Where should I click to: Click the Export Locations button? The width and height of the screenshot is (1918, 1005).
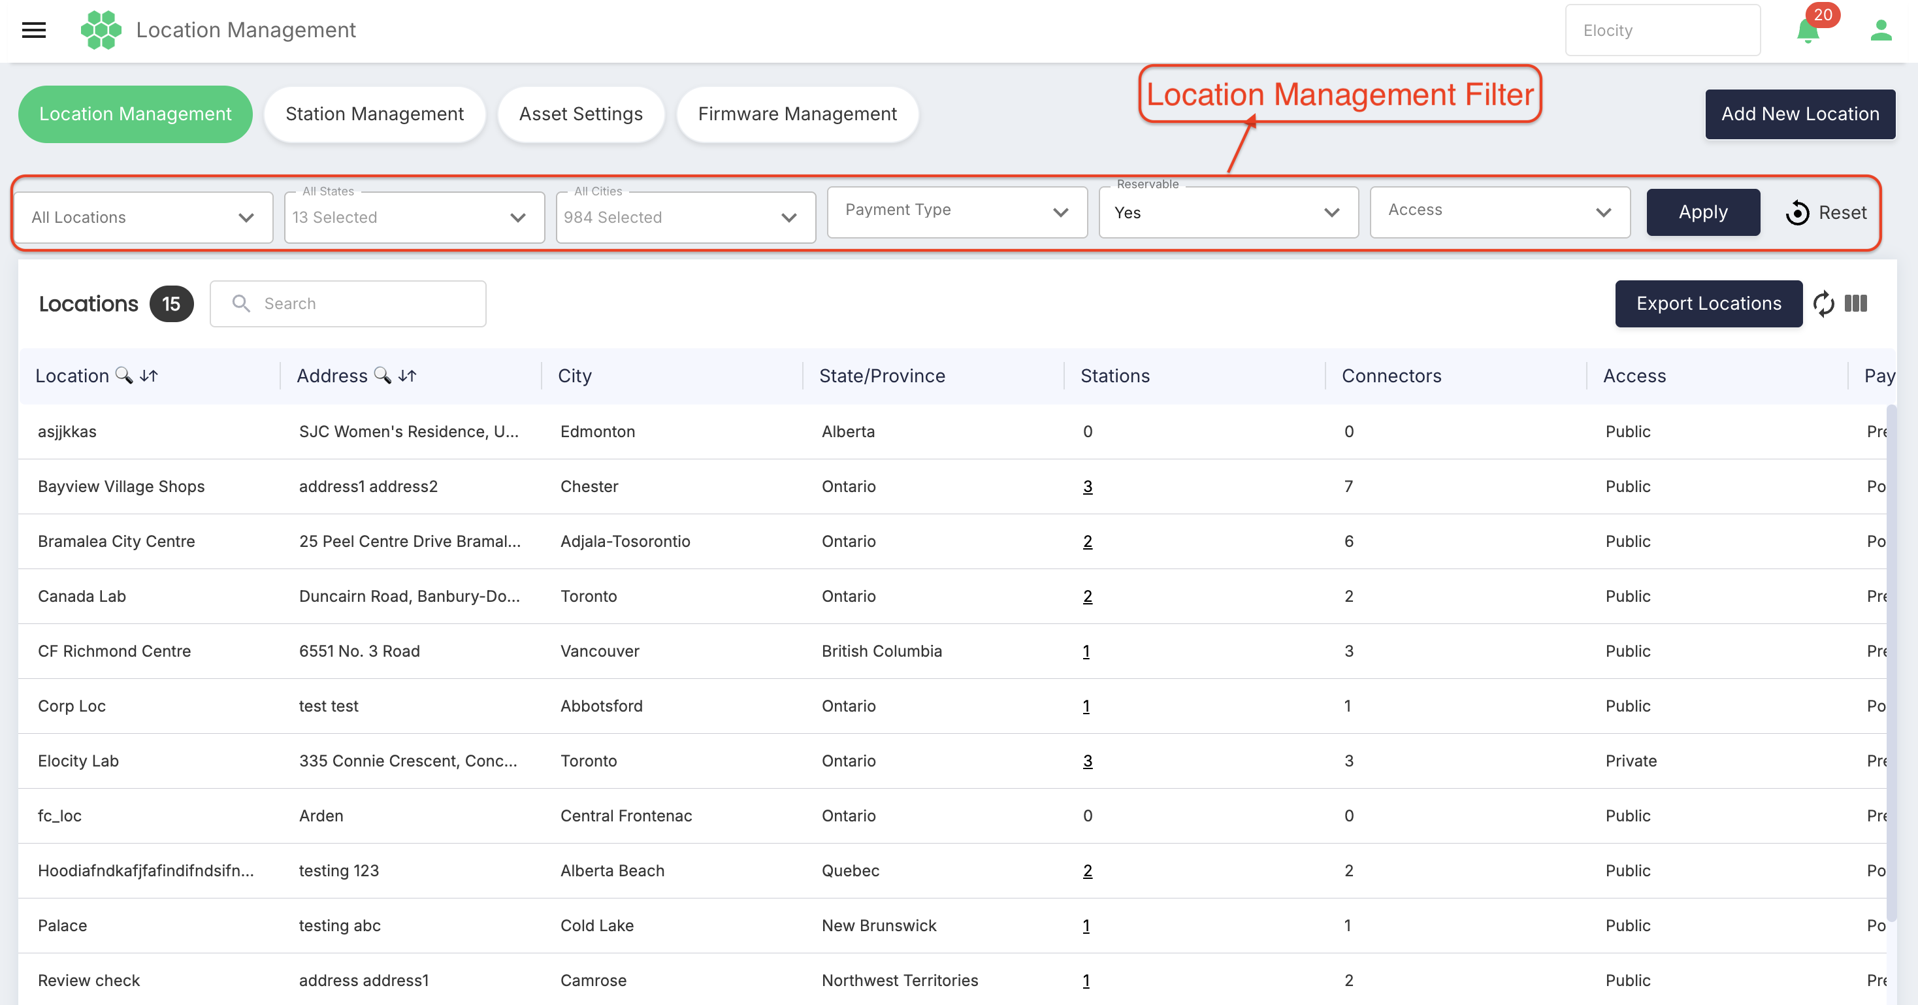coord(1708,303)
